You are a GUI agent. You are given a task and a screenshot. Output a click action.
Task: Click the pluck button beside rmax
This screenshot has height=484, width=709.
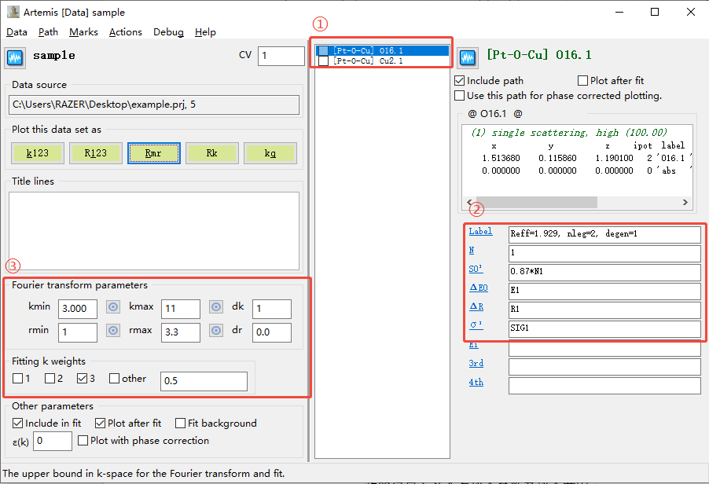pos(215,331)
